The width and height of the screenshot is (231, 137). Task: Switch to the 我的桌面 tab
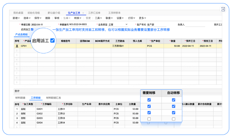pos(18,13)
